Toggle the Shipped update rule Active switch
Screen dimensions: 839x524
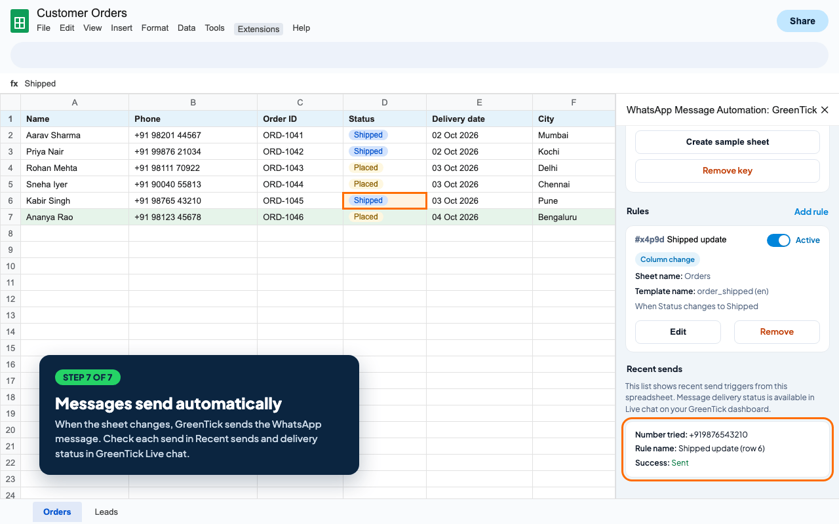779,240
